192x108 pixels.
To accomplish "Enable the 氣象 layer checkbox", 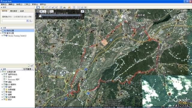I will click(4, 92).
